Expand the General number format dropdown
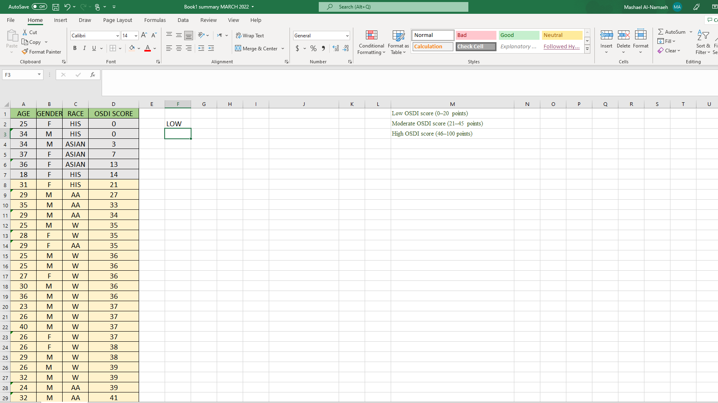The height and width of the screenshot is (403, 718). coord(347,36)
